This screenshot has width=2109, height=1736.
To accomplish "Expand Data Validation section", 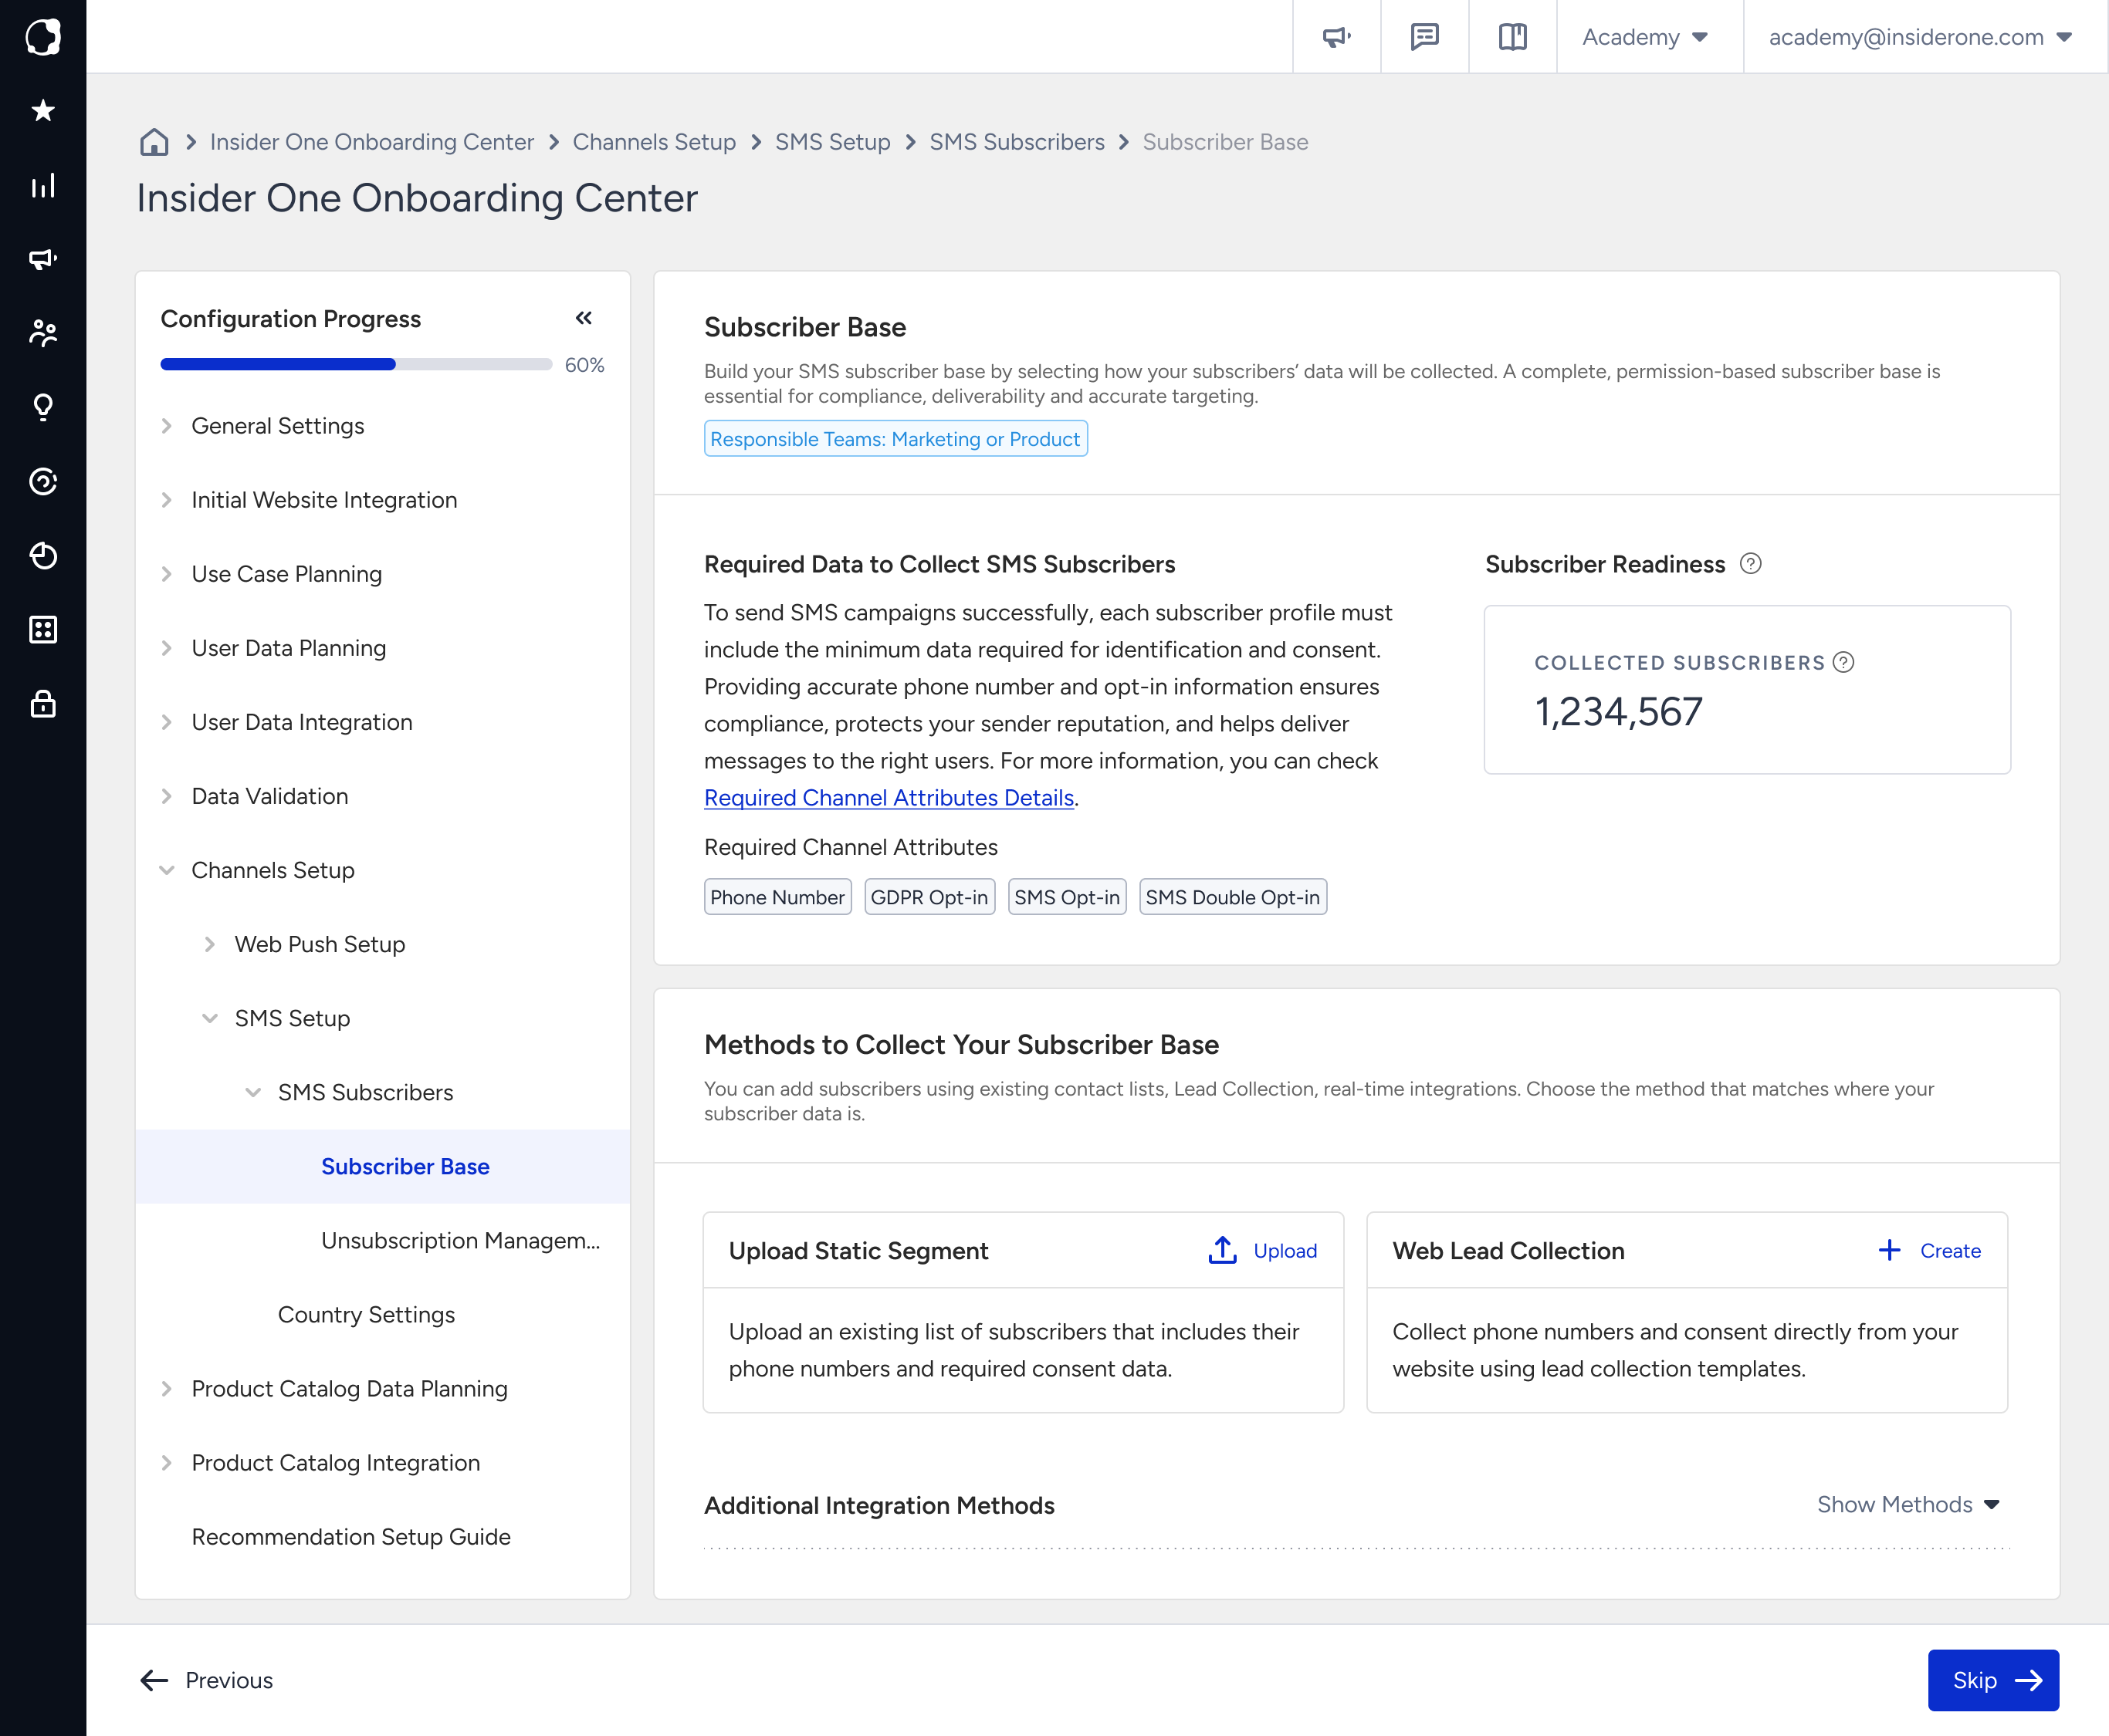I will coord(167,796).
